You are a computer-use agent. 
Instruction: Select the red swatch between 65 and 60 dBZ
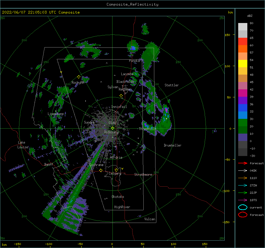point(243,41)
